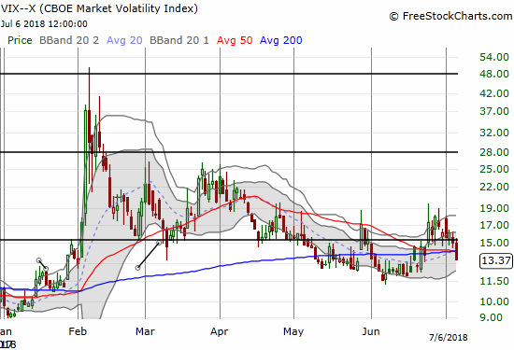Click the 28.00 price axis label
The width and height of the screenshot is (514, 350).
(494, 152)
